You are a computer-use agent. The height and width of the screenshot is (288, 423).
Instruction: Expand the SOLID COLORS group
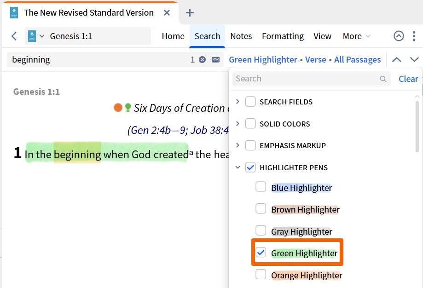pyautogui.click(x=238, y=123)
